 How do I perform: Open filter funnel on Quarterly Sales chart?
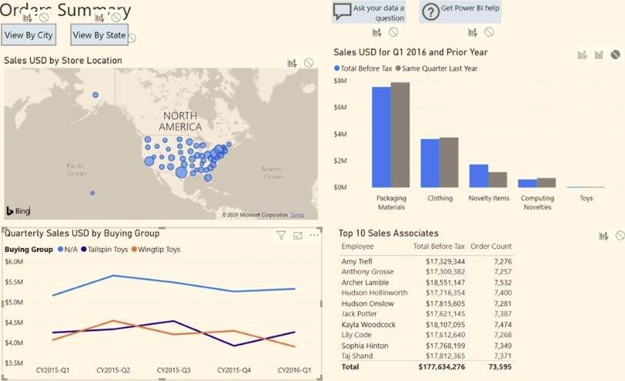281,236
